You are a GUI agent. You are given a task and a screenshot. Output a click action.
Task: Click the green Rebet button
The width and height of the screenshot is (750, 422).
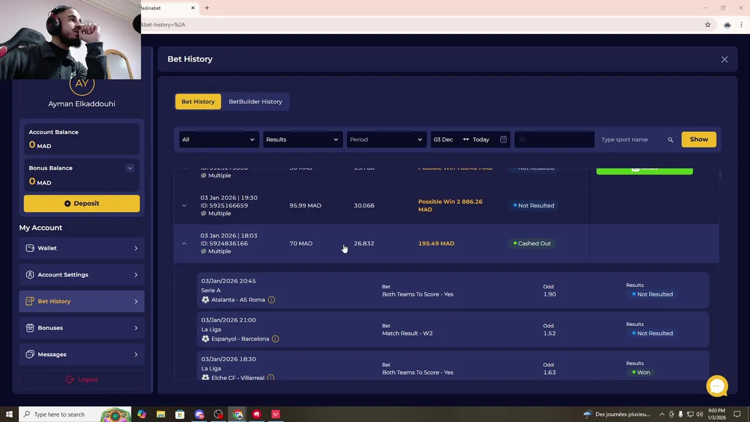tap(645, 171)
